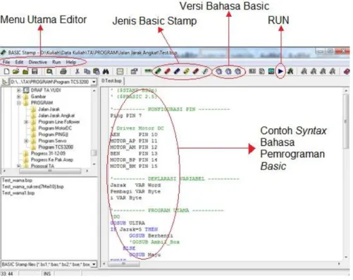Screen dimensions: 353x280
Task: Copy selection with the Copy icon
Action: (x=87, y=71)
